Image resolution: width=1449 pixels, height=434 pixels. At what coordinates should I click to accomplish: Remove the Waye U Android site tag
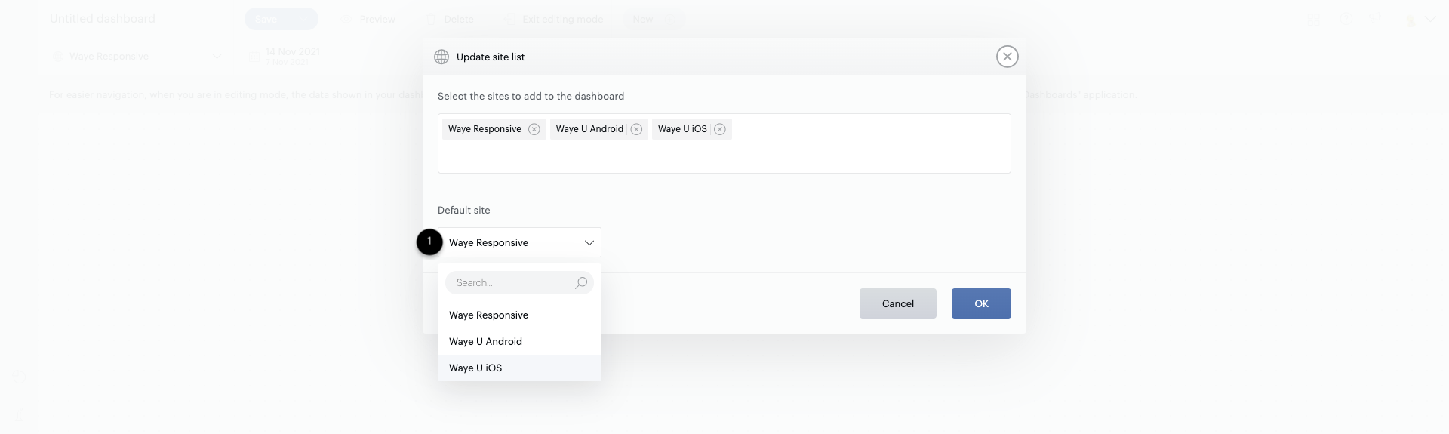pyautogui.click(x=636, y=129)
